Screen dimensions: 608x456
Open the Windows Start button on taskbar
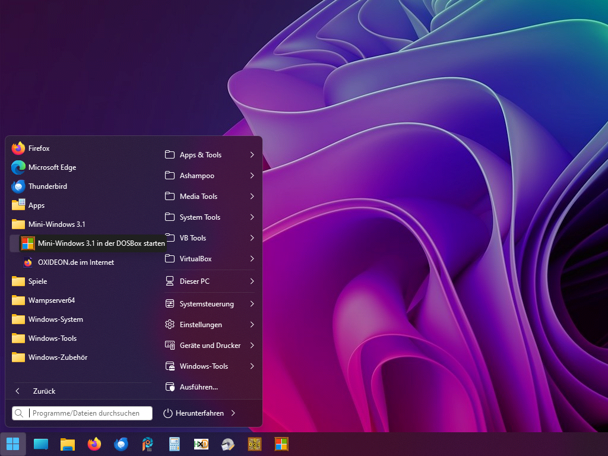[13, 444]
